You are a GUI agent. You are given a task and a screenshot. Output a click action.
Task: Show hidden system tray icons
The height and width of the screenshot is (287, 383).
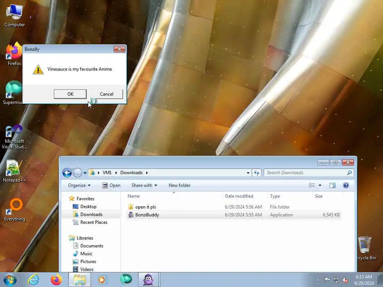click(318, 280)
